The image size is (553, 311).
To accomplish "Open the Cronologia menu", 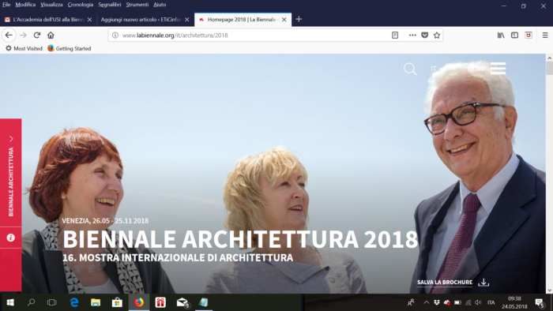I will [81, 5].
